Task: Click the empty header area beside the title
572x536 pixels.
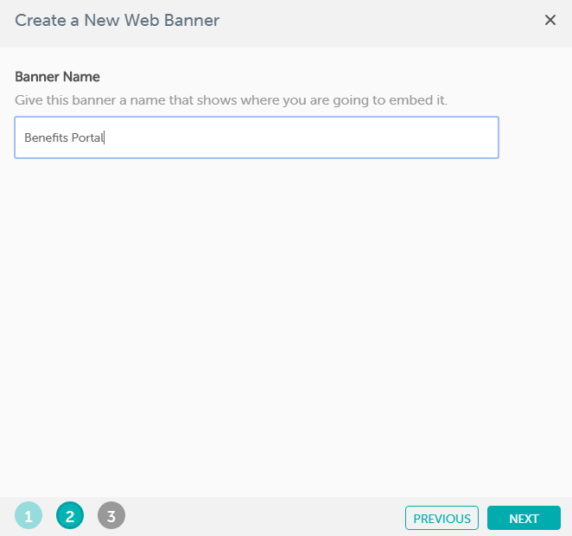Action: point(380,20)
